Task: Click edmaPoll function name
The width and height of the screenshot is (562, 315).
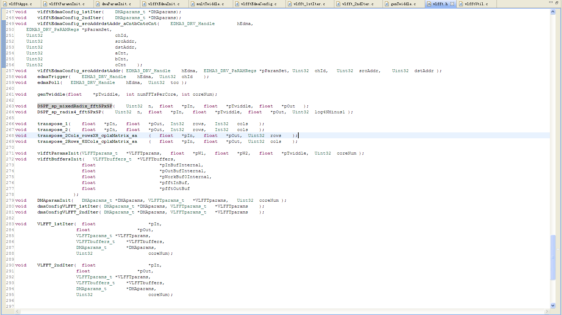Action: tap(49, 82)
